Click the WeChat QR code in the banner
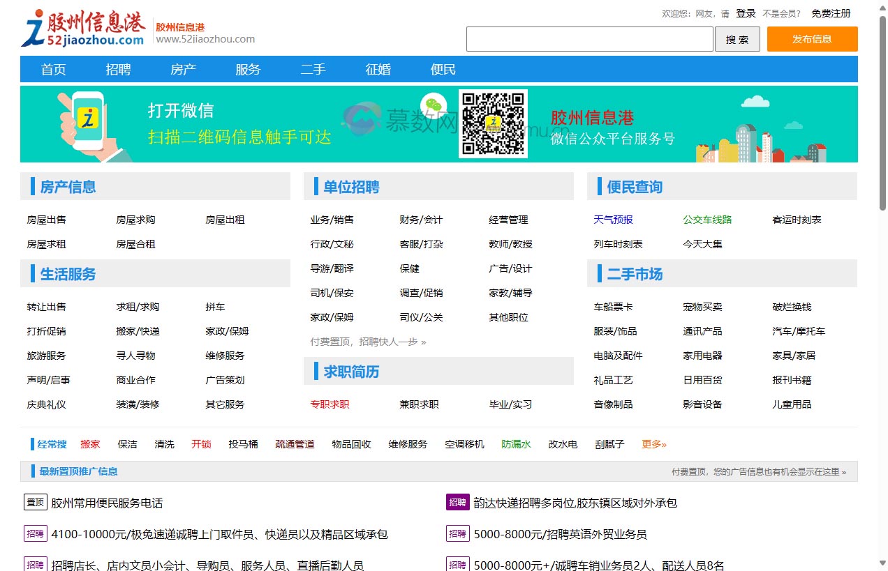This screenshot has width=888, height=571. (x=493, y=124)
